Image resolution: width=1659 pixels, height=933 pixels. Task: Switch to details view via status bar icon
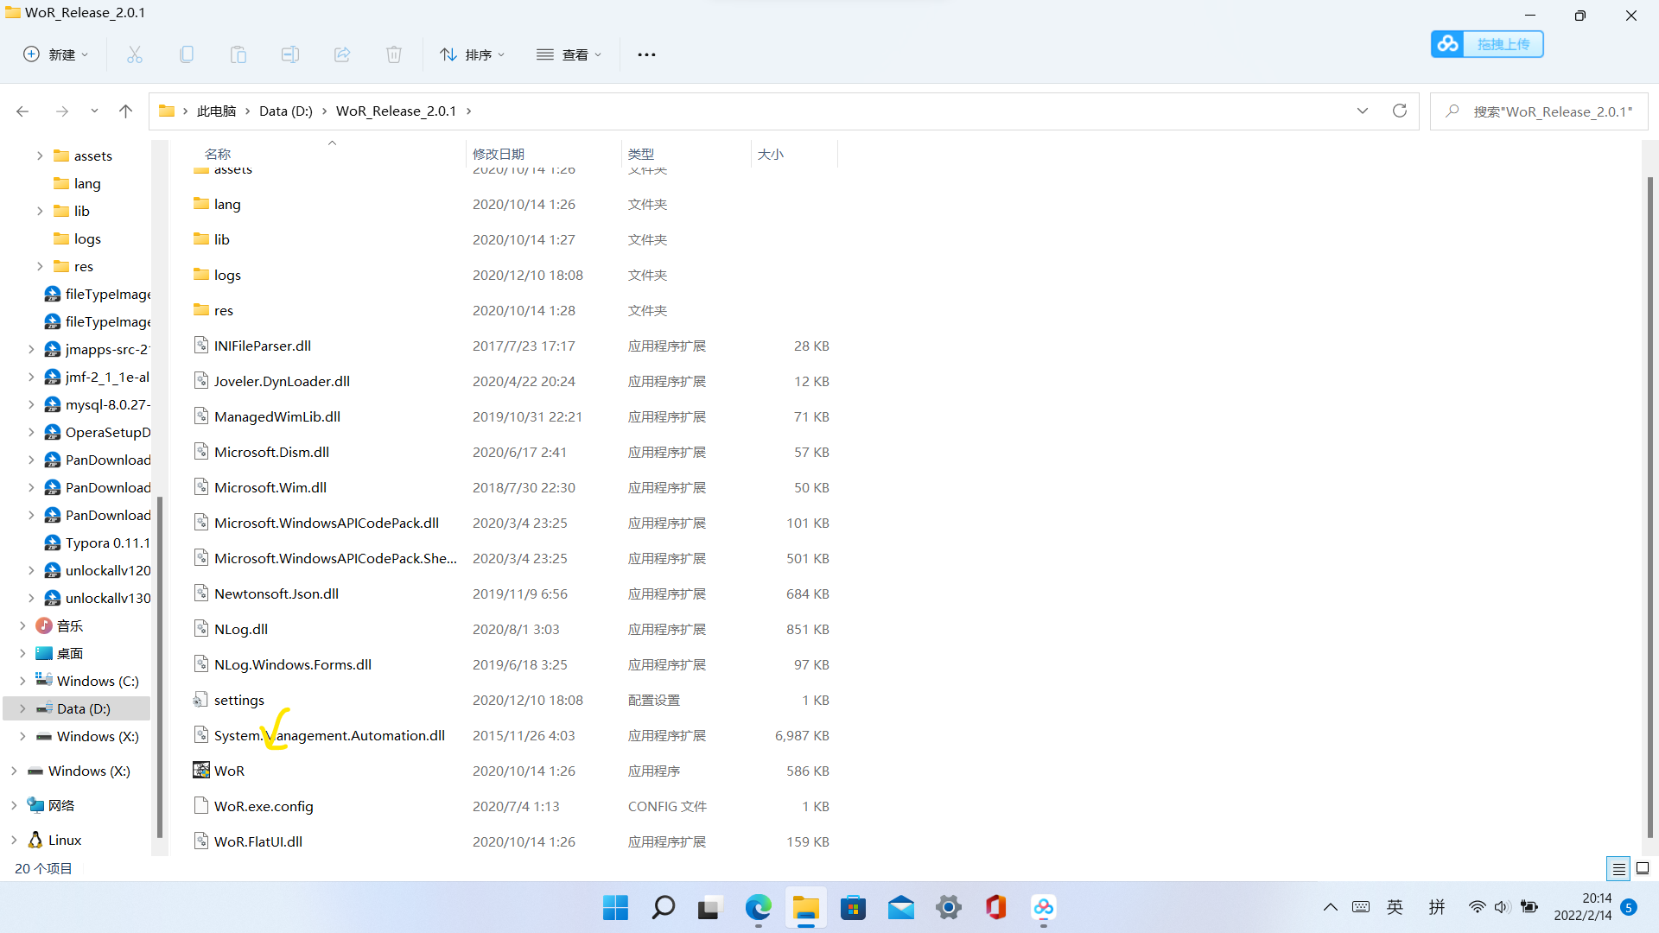coord(1618,868)
